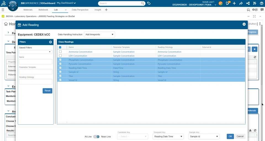Click the blue X button behind dialog
The height and width of the screenshot is (141, 265).
(255, 49)
